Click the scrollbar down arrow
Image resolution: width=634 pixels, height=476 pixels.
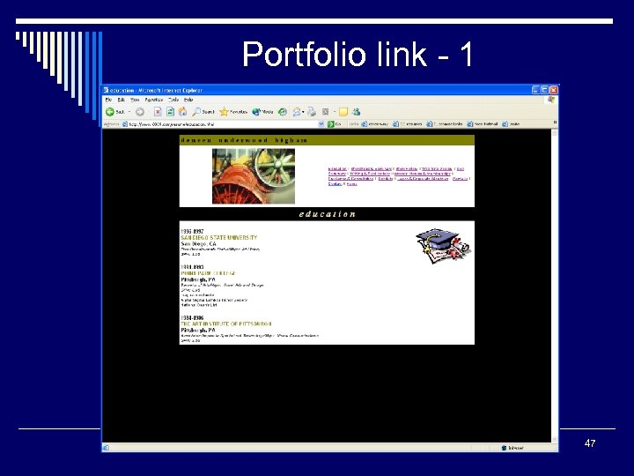[555, 440]
